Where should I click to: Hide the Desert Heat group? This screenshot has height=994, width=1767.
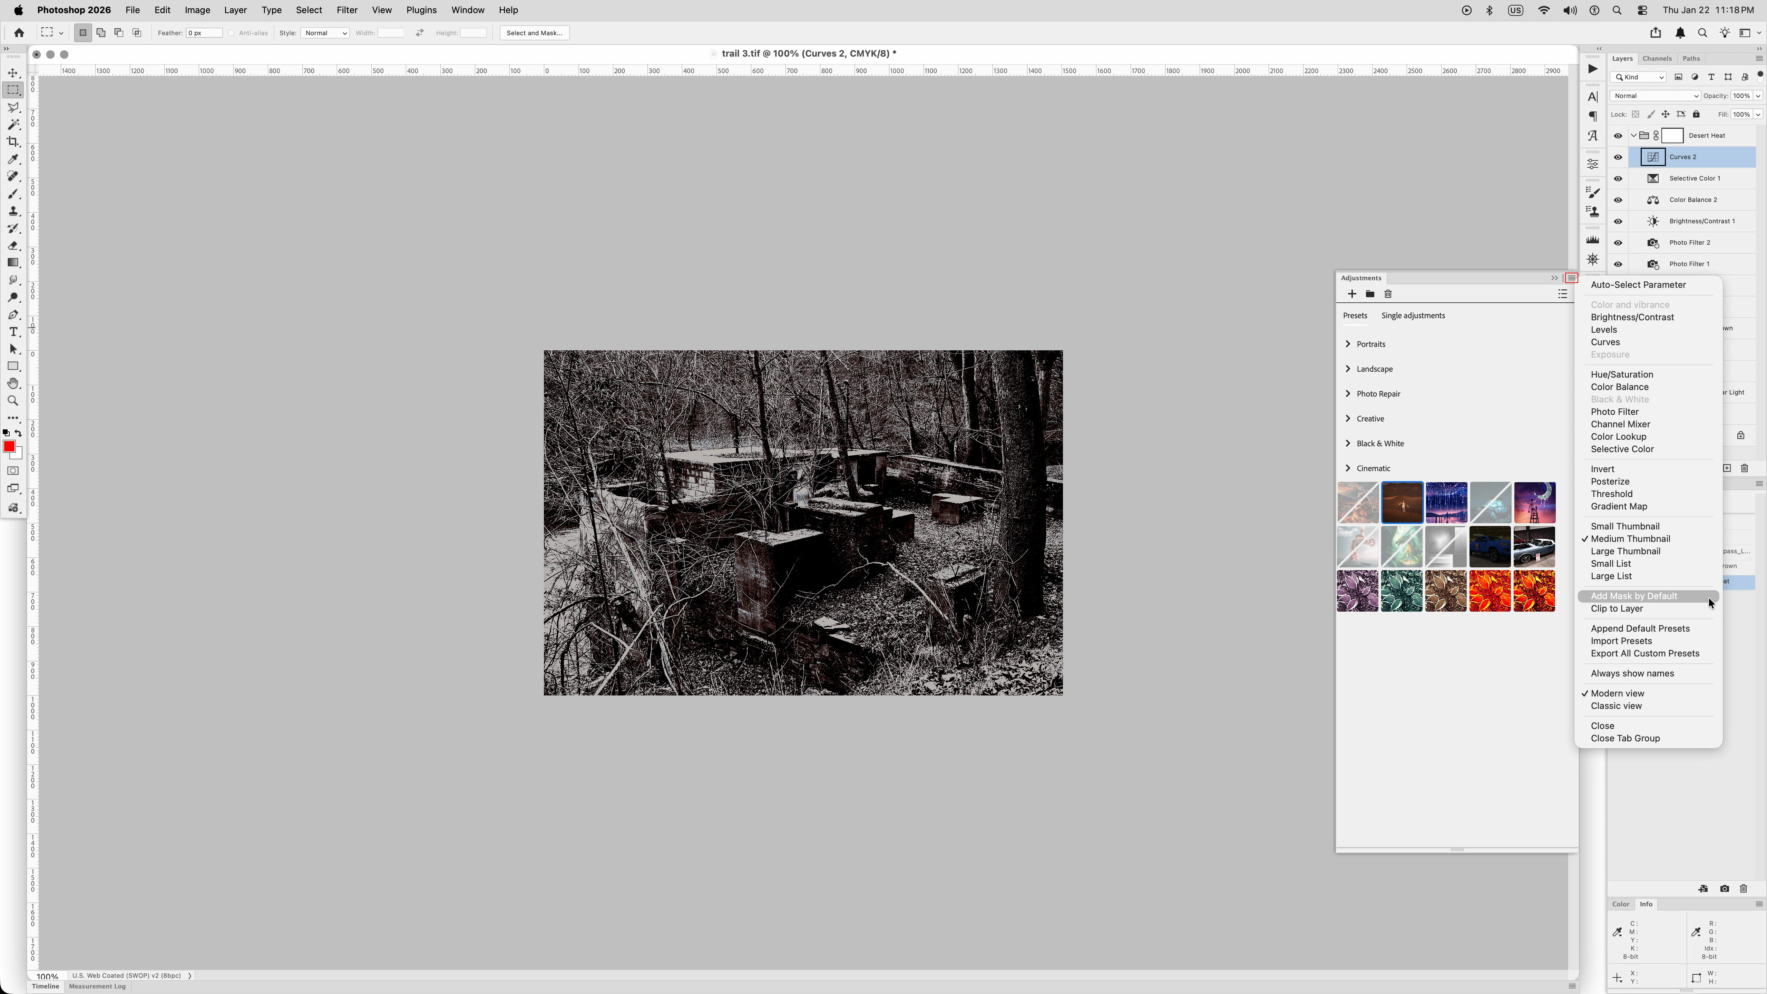[x=1618, y=136]
